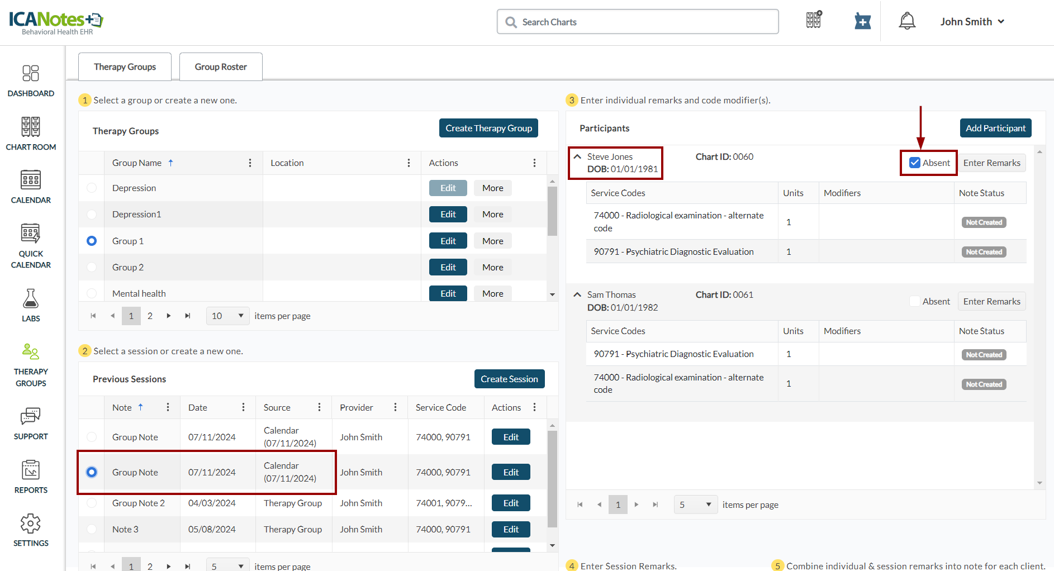Click the notifications bell icon
Image resolution: width=1054 pixels, height=571 pixels.
pos(906,22)
